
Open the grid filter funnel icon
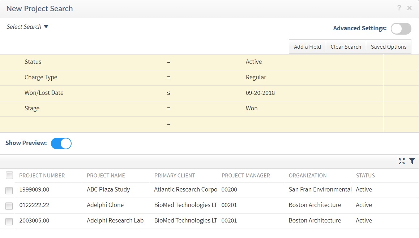[412, 161]
